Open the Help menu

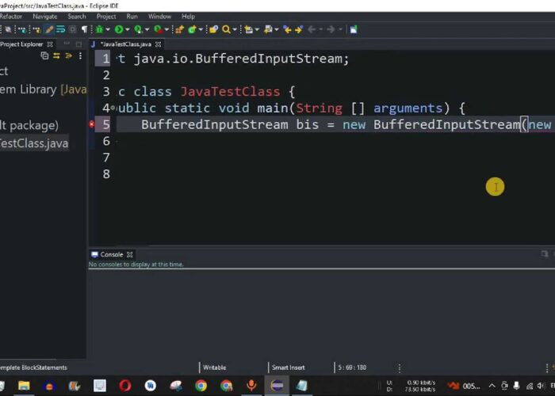(189, 17)
